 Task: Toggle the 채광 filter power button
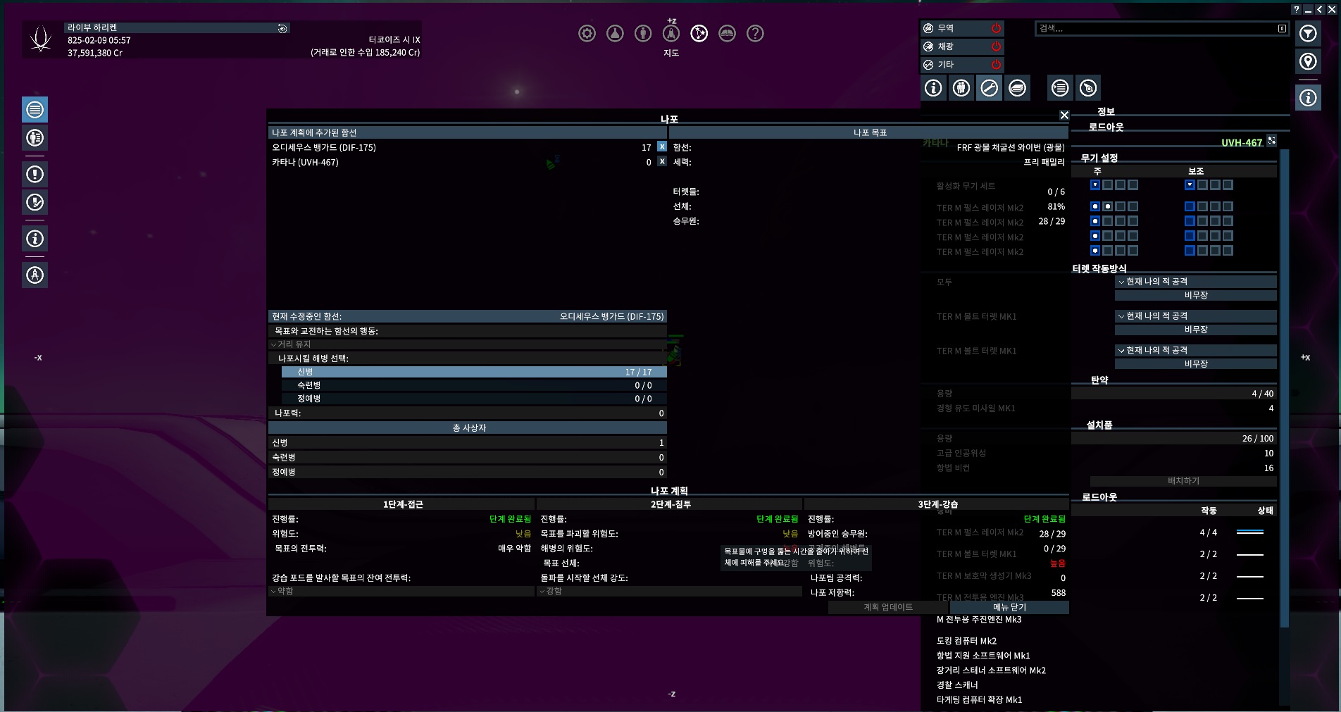996,46
